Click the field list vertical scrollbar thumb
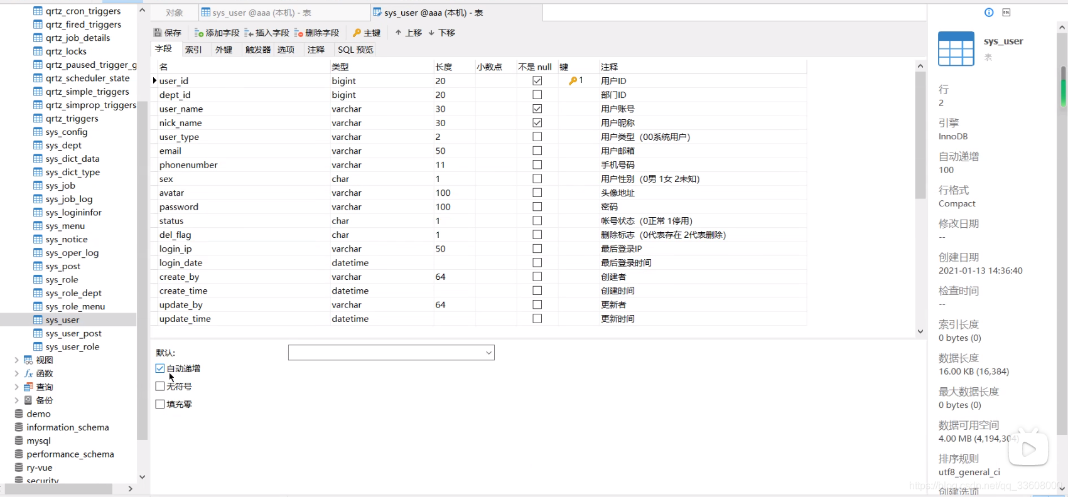The image size is (1068, 497). 920,135
